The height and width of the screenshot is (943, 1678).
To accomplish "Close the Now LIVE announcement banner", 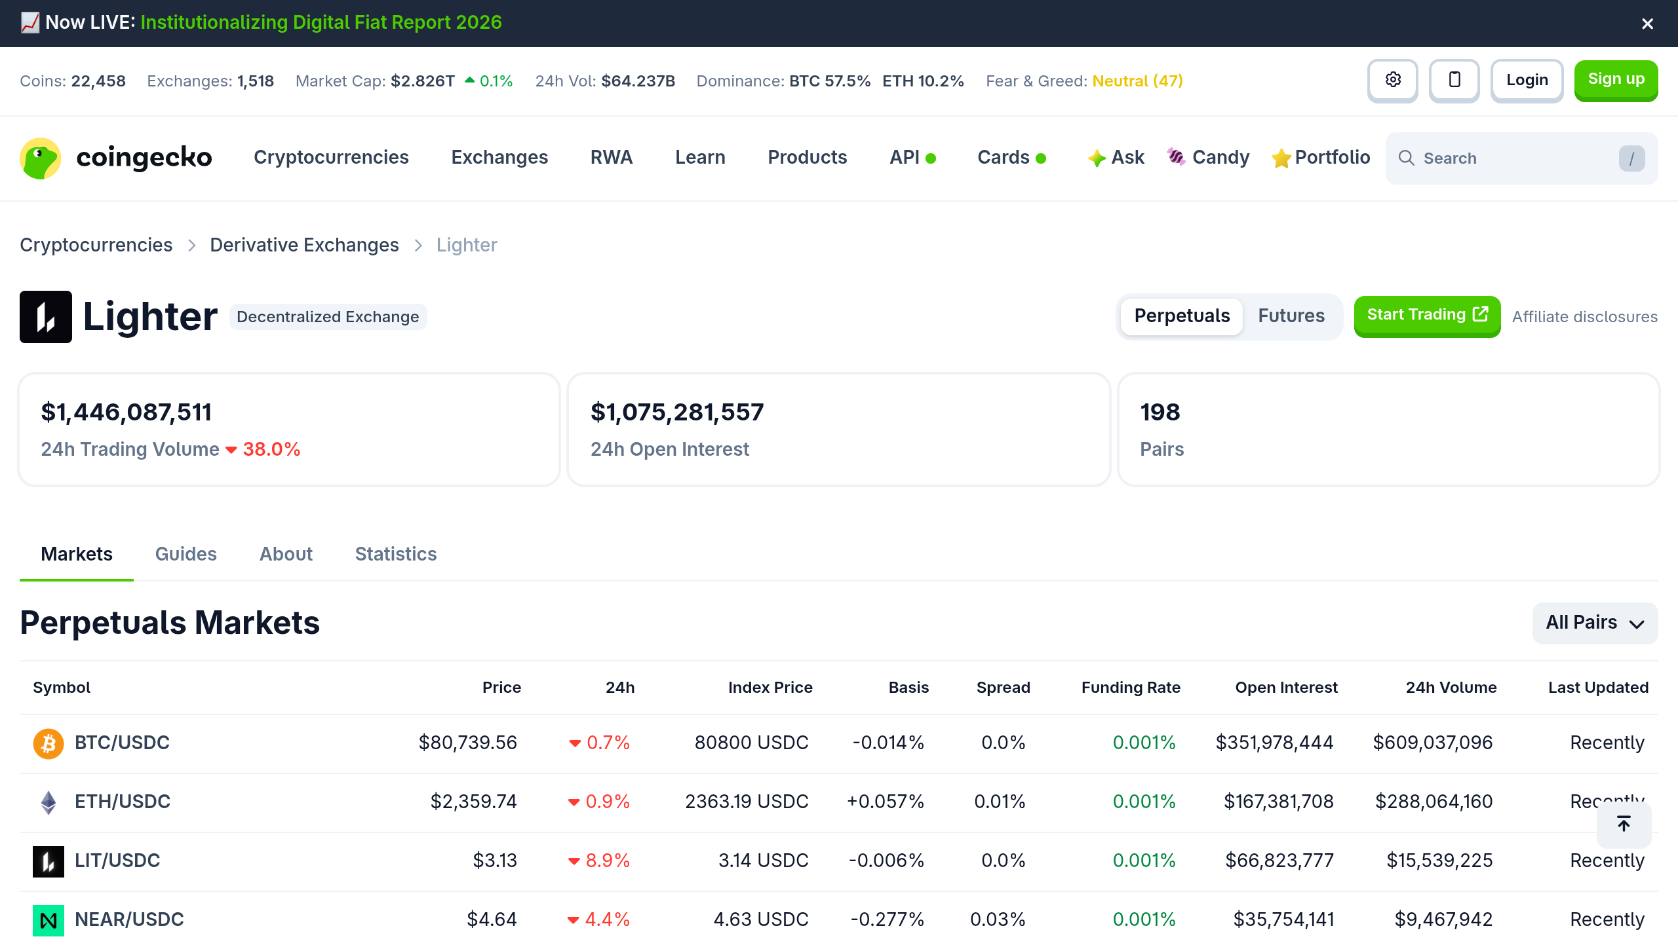I will 1647,24.
